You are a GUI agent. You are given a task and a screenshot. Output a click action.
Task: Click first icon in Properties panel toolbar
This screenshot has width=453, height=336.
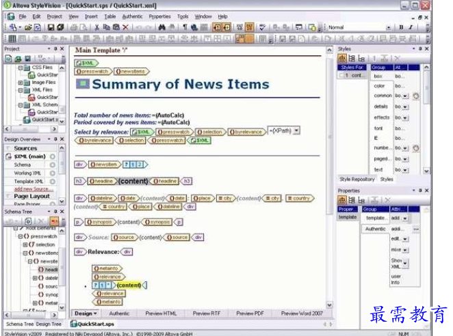click(x=341, y=200)
